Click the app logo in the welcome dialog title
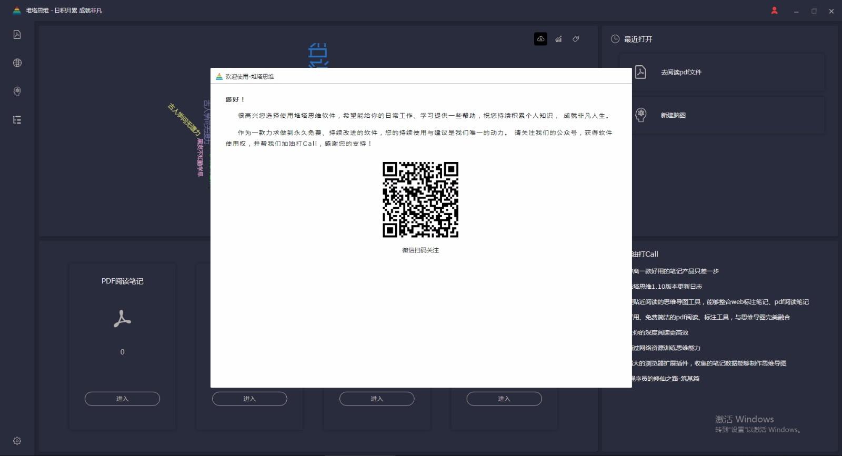Screen dimensions: 842x456 tap(219, 76)
